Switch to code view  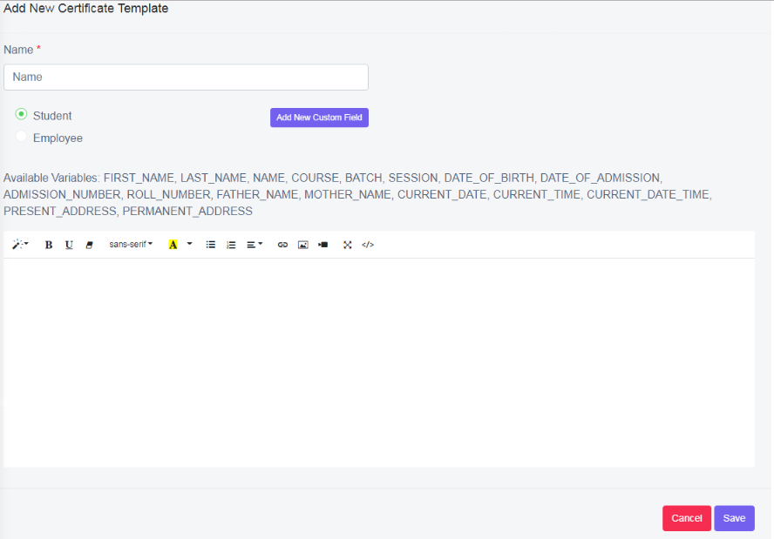(x=368, y=245)
